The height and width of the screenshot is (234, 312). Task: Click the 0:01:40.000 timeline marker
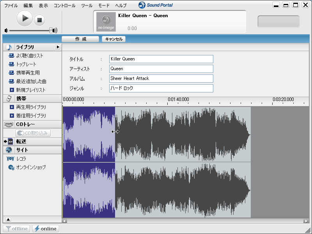[x=178, y=99]
